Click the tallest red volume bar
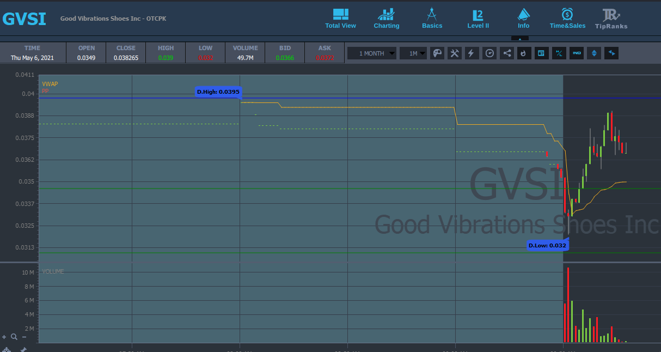 [x=568, y=305]
